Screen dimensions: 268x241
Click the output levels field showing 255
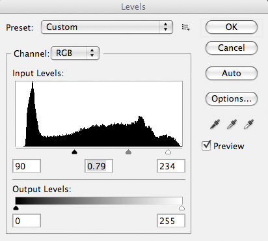[x=171, y=221]
